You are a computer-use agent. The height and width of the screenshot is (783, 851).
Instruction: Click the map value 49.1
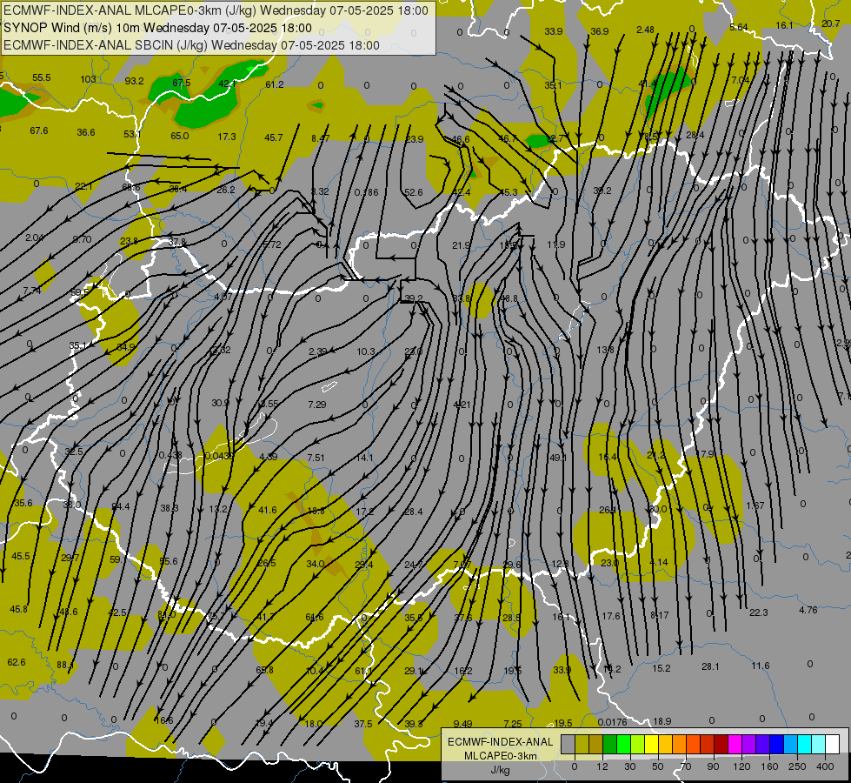click(558, 458)
